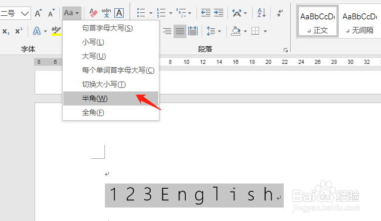The height and width of the screenshot is (221, 381).
Task: Select the 正文 style thumbnail
Action: point(318,22)
